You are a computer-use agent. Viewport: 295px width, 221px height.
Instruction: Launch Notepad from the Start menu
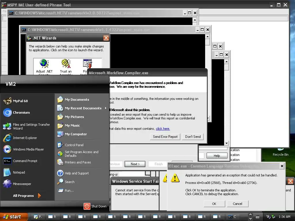coord(14,172)
